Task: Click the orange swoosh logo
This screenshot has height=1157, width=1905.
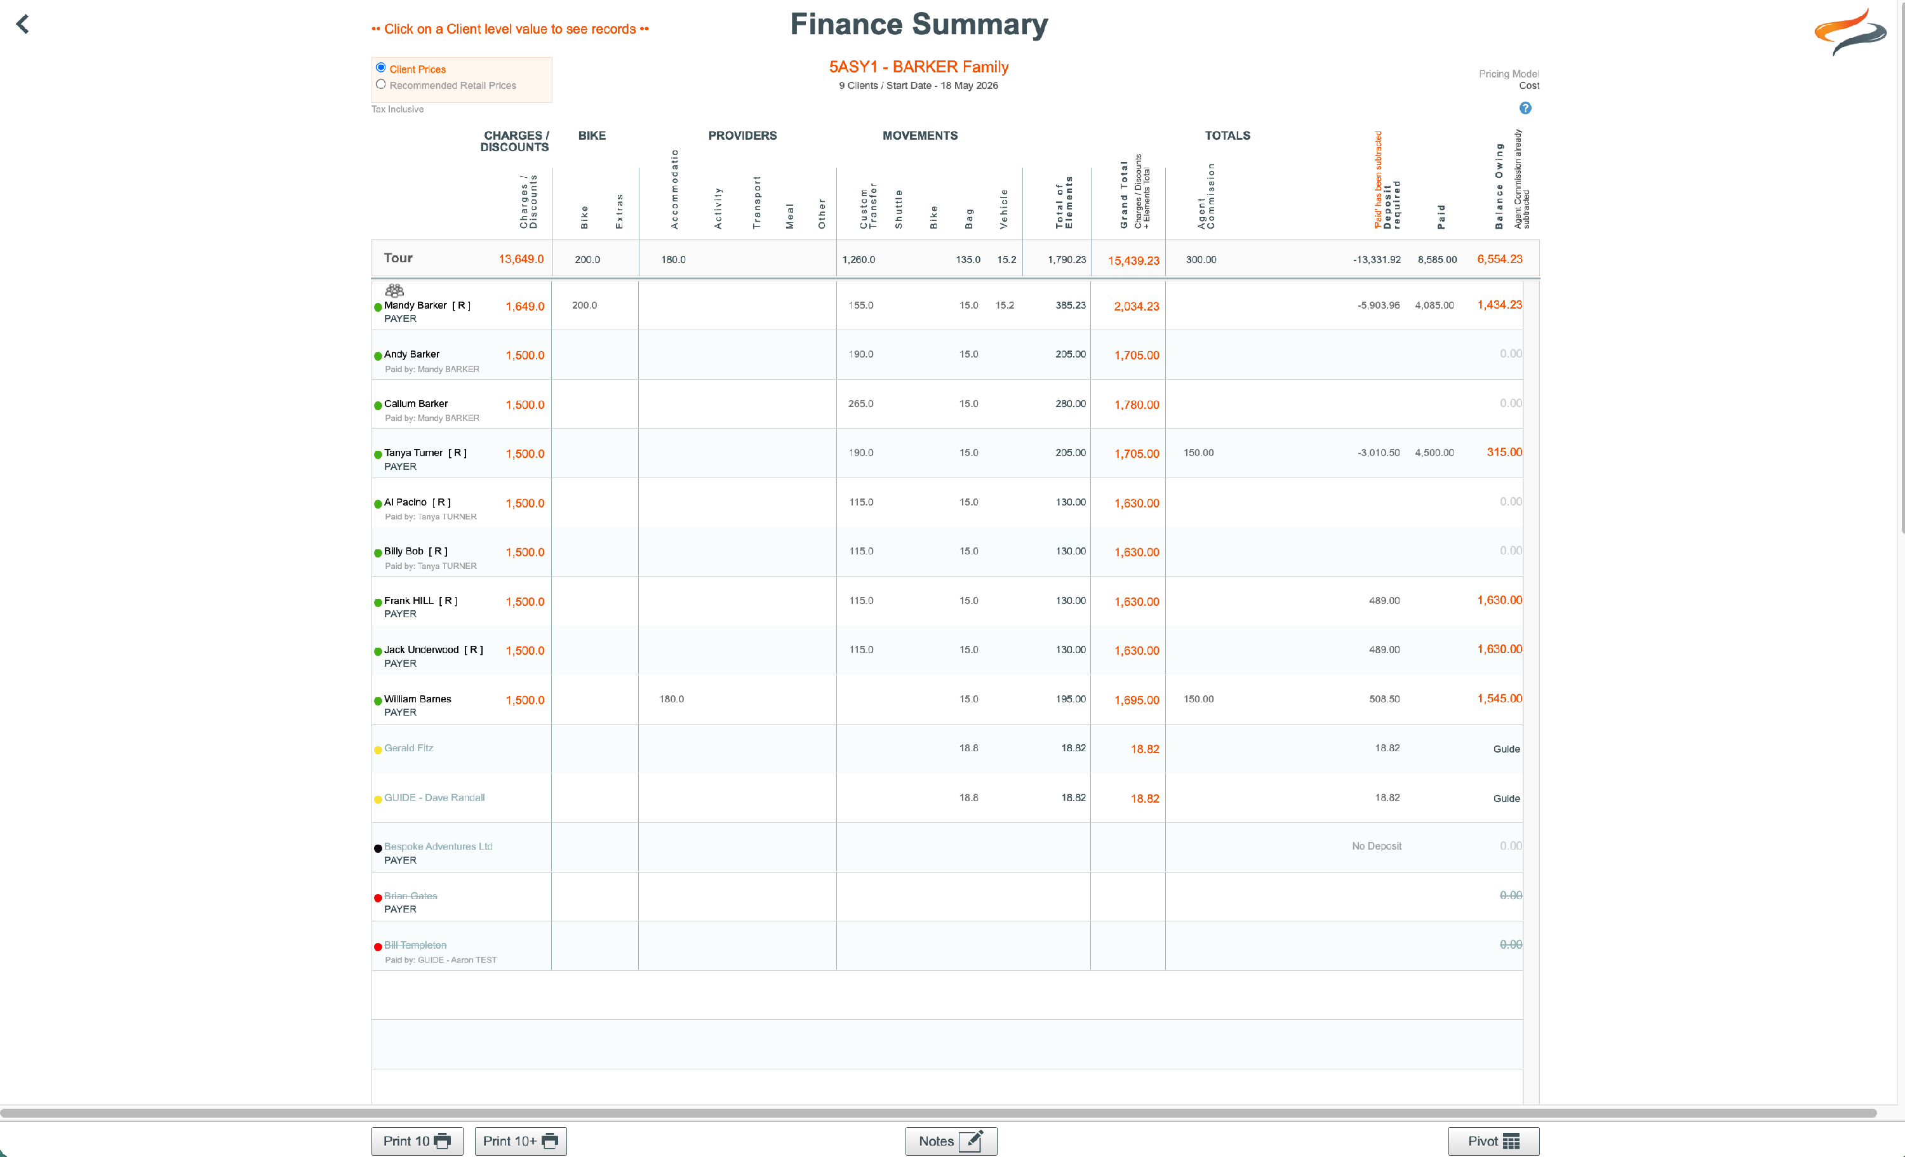Action: click(x=1850, y=31)
